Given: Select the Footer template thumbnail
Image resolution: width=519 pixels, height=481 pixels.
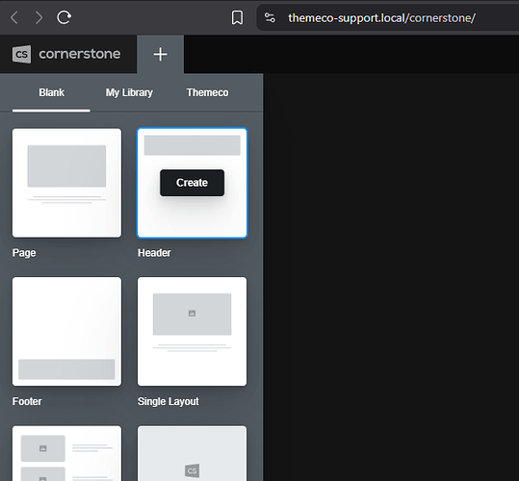Looking at the screenshot, I should tap(66, 331).
